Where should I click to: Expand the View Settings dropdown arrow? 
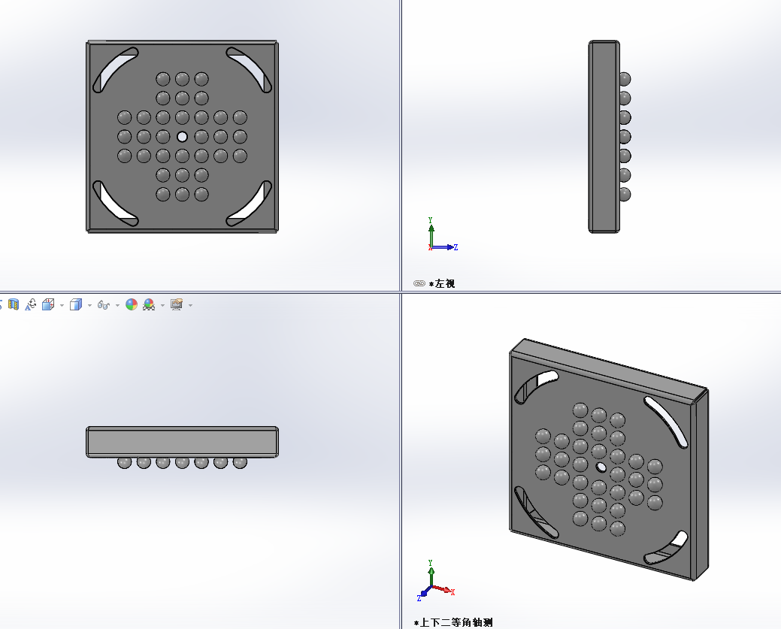pos(190,305)
